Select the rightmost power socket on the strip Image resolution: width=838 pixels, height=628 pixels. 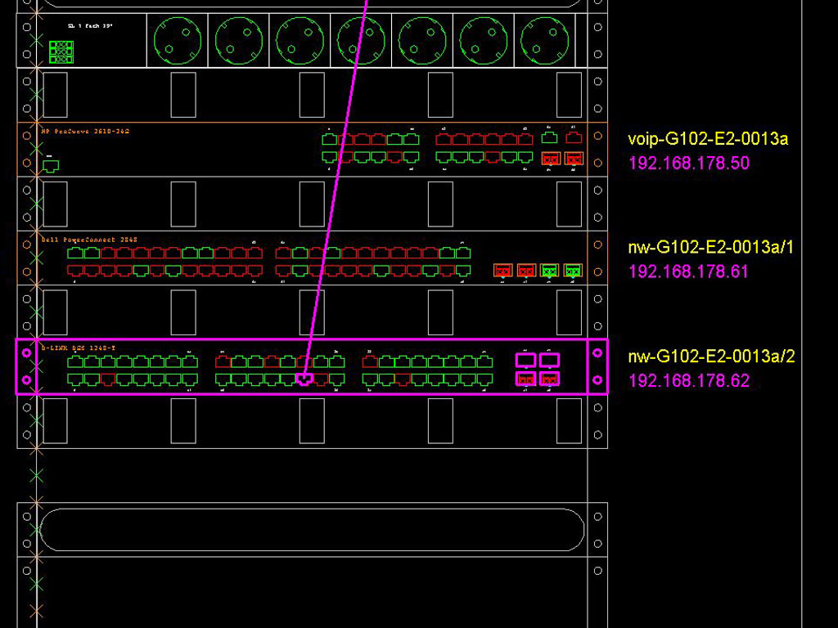[544, 41]
